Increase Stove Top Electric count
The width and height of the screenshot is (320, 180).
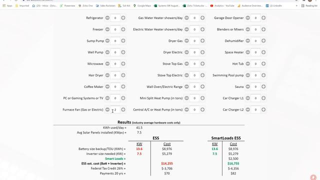point(202,75)
